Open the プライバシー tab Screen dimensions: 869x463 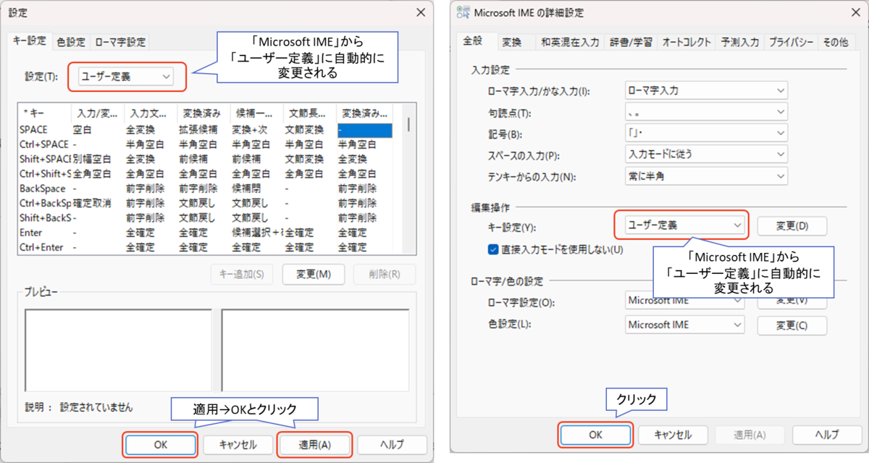[792, 42]
